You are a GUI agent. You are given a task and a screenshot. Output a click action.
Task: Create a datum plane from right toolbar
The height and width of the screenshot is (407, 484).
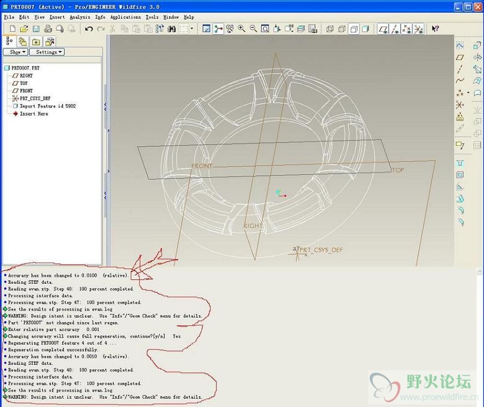[x=460, y=58]
